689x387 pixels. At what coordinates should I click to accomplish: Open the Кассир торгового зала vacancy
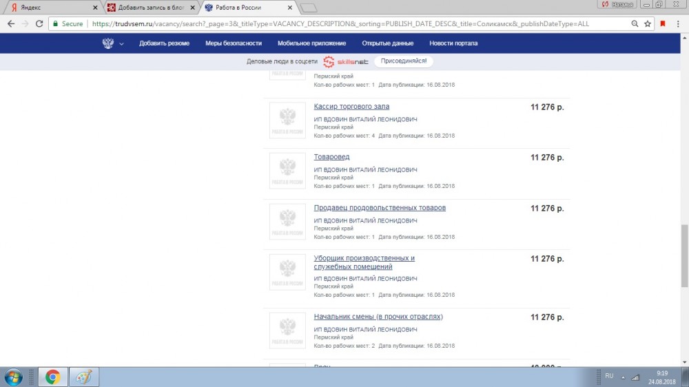351,107
